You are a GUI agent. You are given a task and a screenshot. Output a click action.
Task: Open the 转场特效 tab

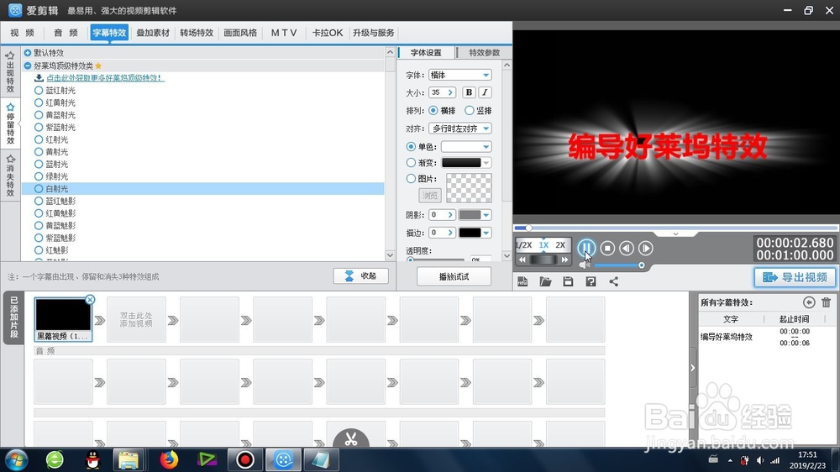[x=197, y=33]
